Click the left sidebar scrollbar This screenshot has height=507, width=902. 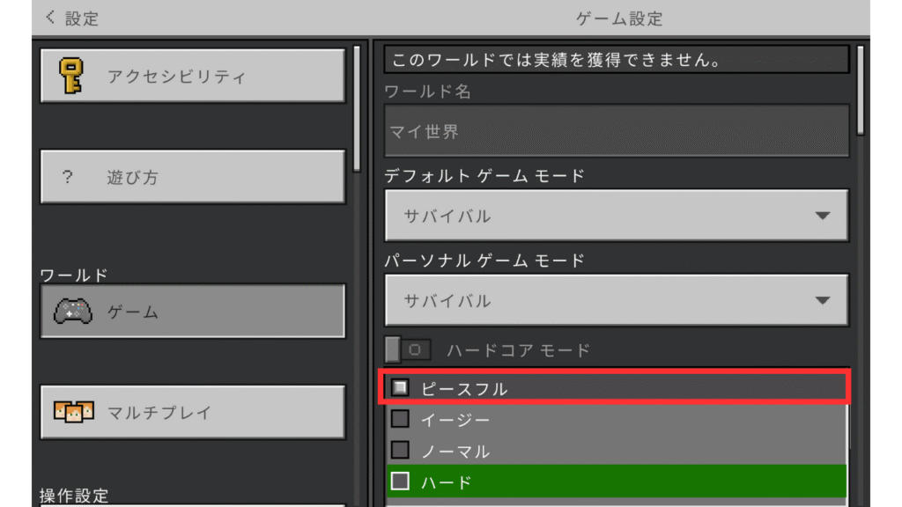click(357, 107)
